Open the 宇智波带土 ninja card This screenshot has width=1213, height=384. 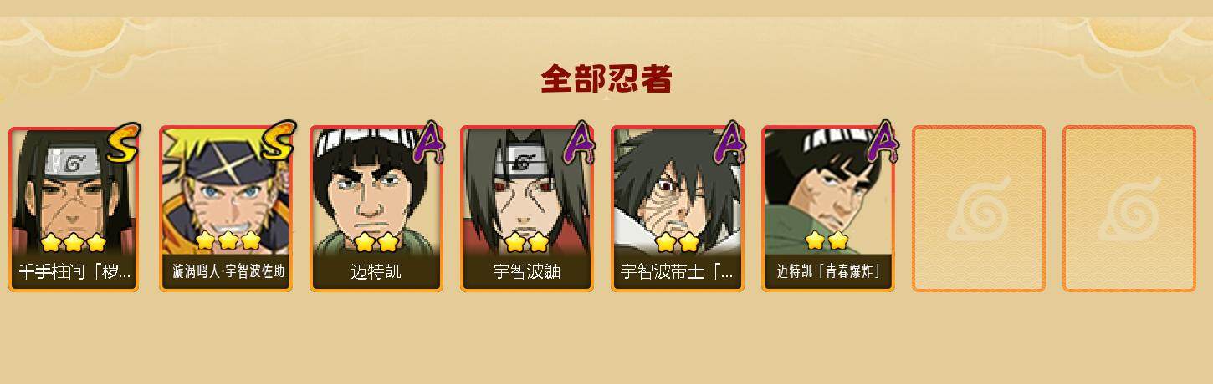(678, 209)
